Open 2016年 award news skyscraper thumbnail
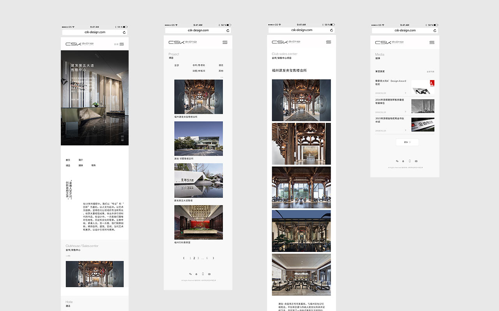Image resolution: width=499 pixels, height=311 pixels. tap(423, 106)
